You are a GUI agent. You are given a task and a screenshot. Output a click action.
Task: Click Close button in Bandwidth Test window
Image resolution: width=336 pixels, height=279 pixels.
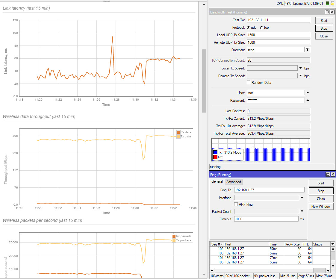(x=324, y=36)
